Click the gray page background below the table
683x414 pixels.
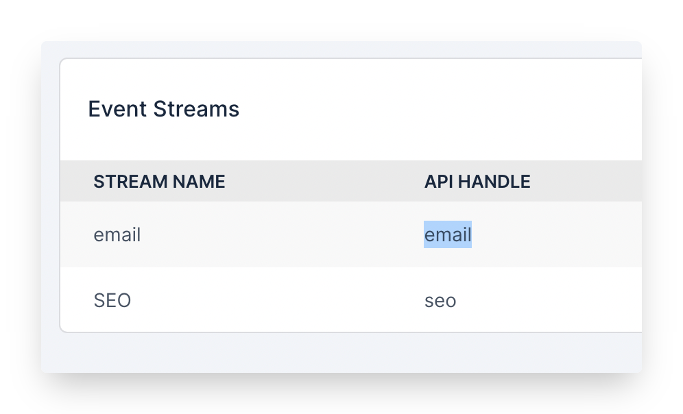343,352
